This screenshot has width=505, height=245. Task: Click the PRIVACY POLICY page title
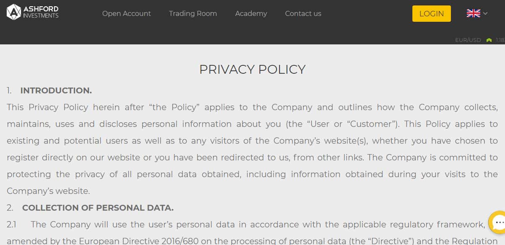coord(252,70)
